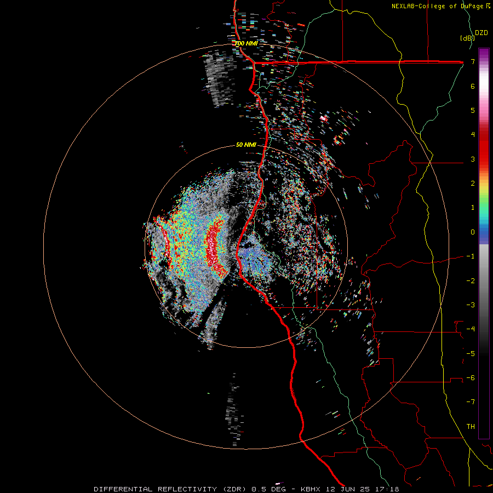Click the 7 value on the color scale
493x493 pixels.
473,61
